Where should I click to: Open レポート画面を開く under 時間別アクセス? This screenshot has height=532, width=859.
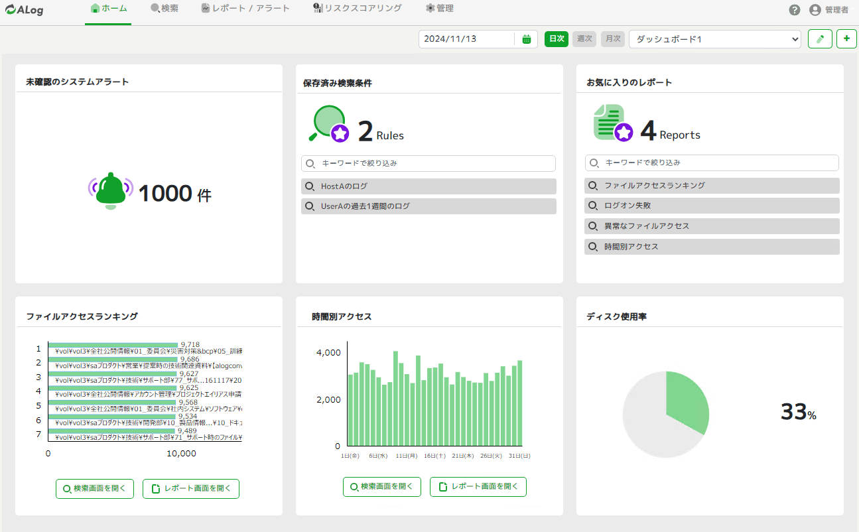(478, 487)
